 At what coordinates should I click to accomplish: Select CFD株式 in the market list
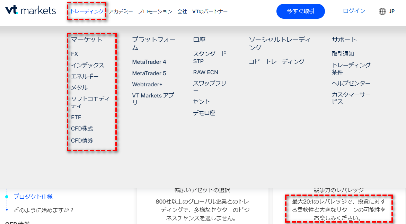(82, 129)
